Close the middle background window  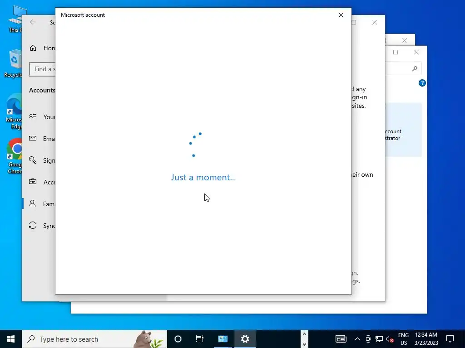point(405,40)
